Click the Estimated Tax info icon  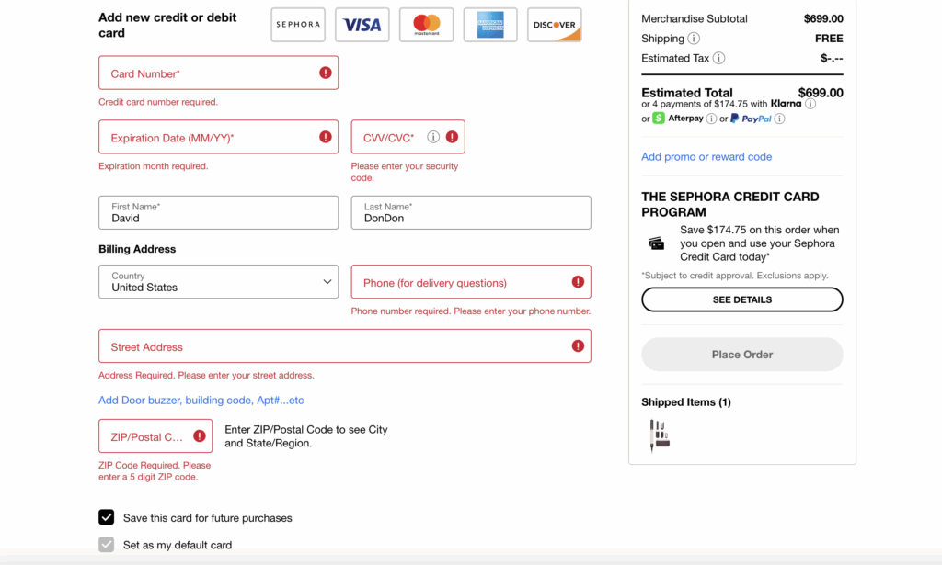coord(719,58)
